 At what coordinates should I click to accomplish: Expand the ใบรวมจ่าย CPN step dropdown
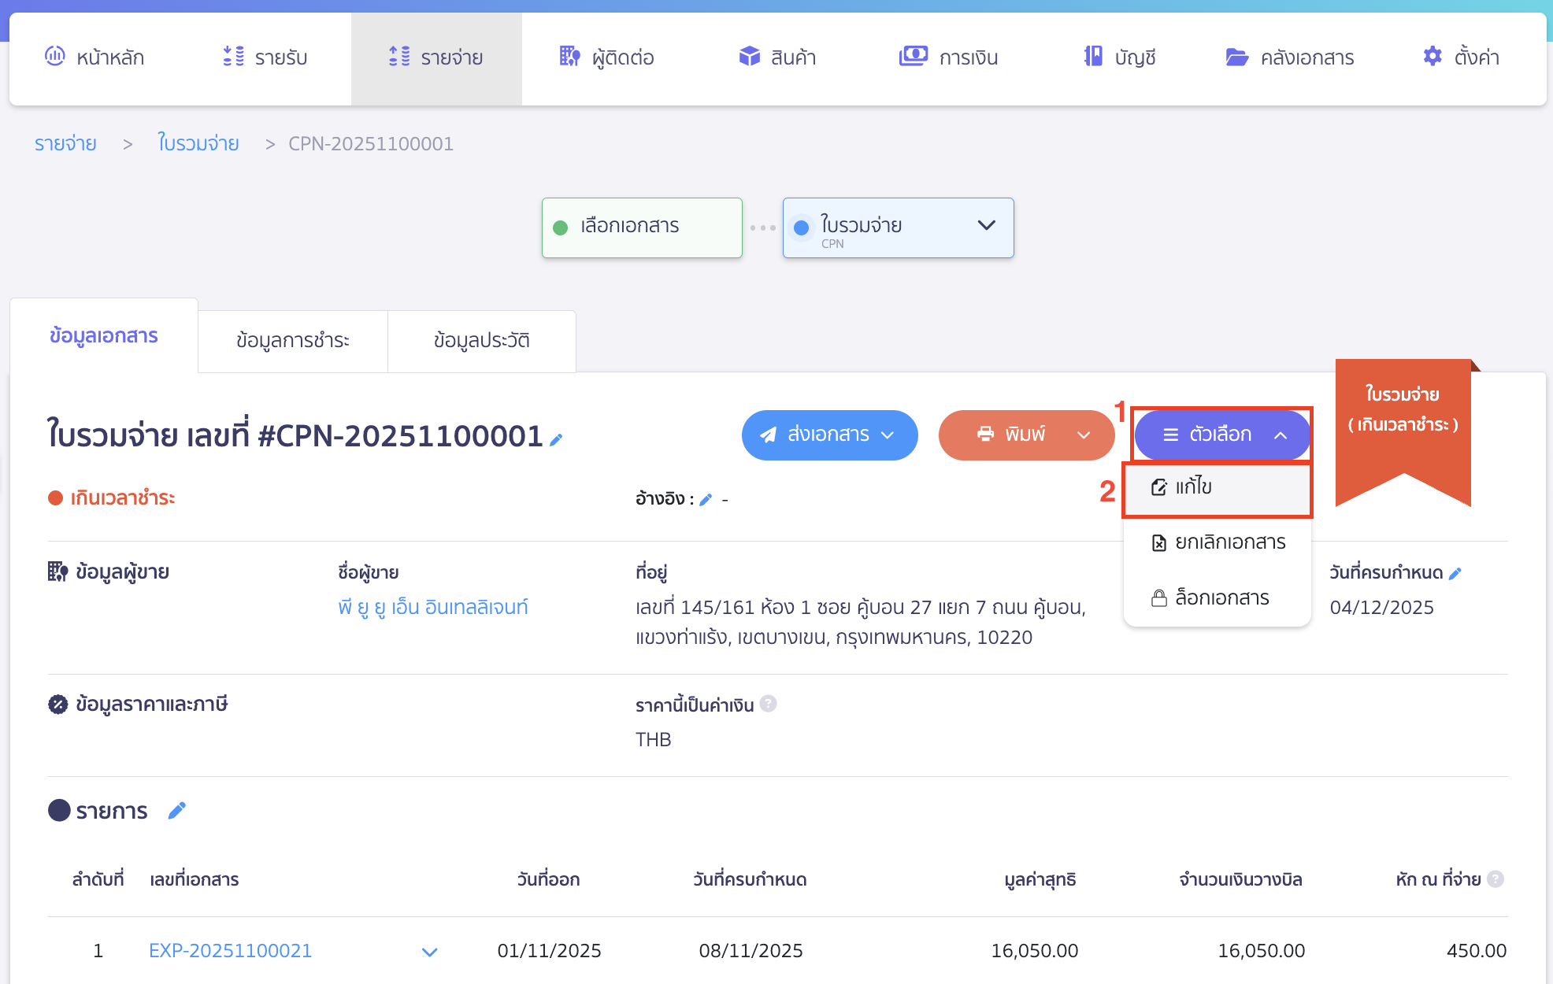986,226
